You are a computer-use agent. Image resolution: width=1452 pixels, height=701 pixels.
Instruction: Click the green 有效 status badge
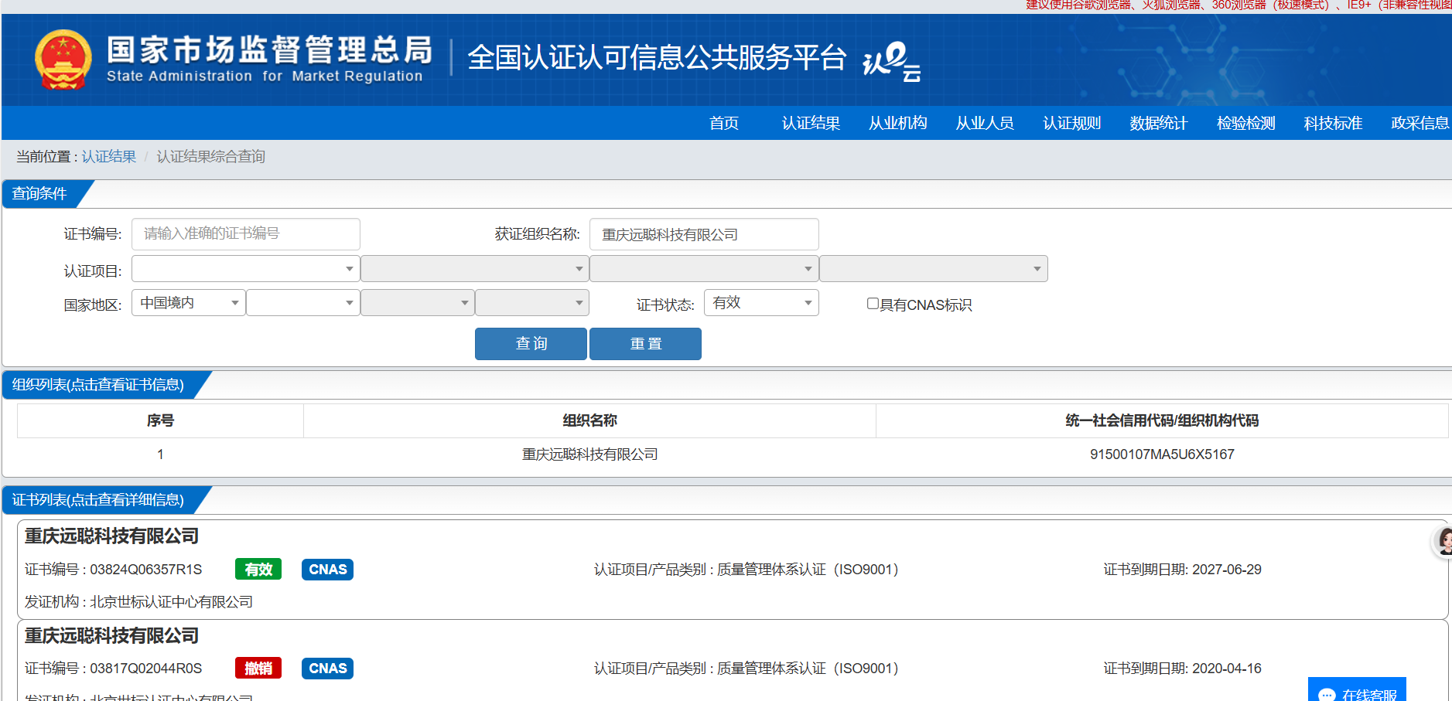click(258, 570)
